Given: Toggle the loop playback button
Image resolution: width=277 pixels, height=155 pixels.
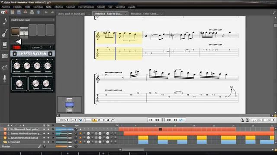Looking at the screenshot, I should click(x=181, y=120).
